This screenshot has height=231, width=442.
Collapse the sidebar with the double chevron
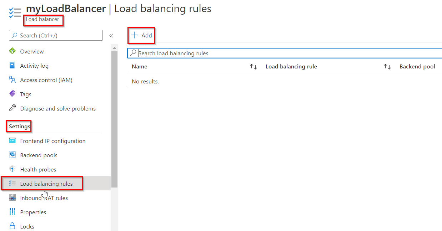pos(111,36)
